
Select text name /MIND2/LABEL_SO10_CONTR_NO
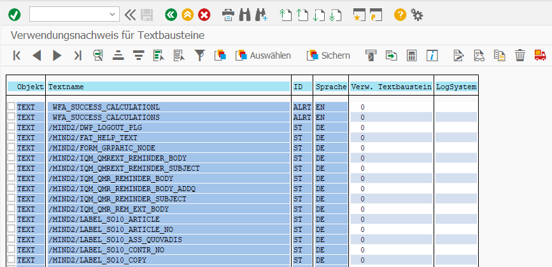pyautogui.click(x=106, y=250)
